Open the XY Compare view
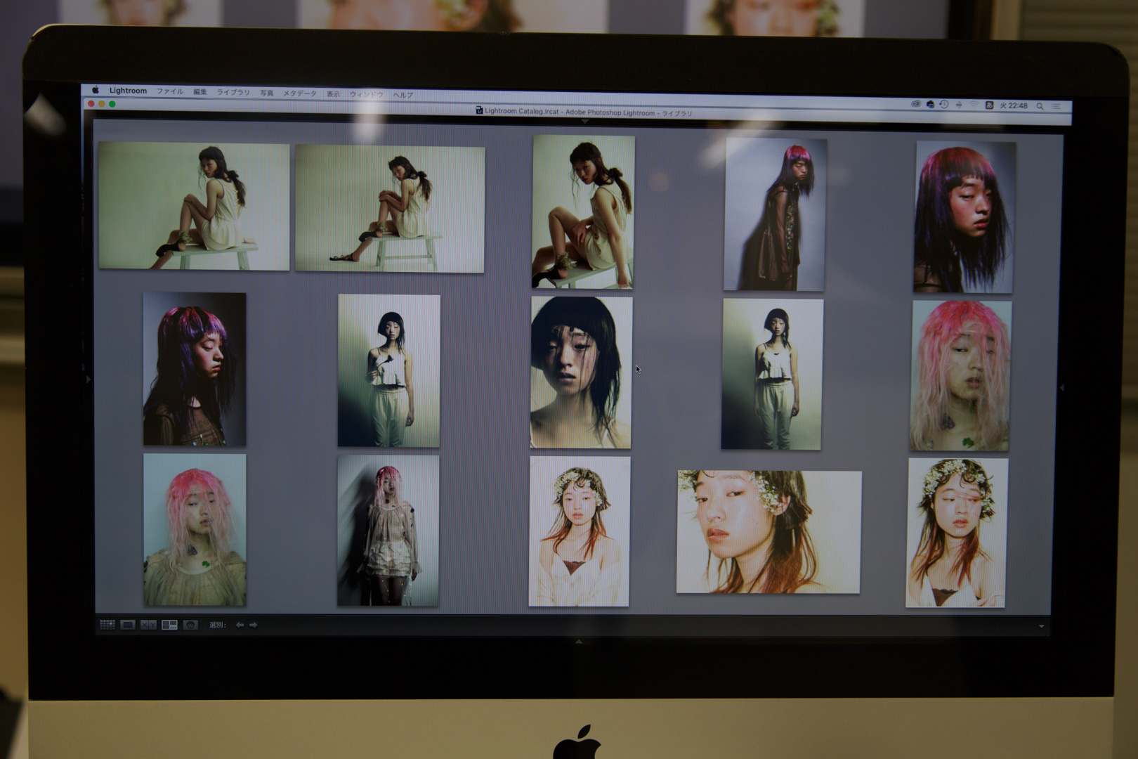Viewport: 1138px width, 759px height. (x=148, y=624)
